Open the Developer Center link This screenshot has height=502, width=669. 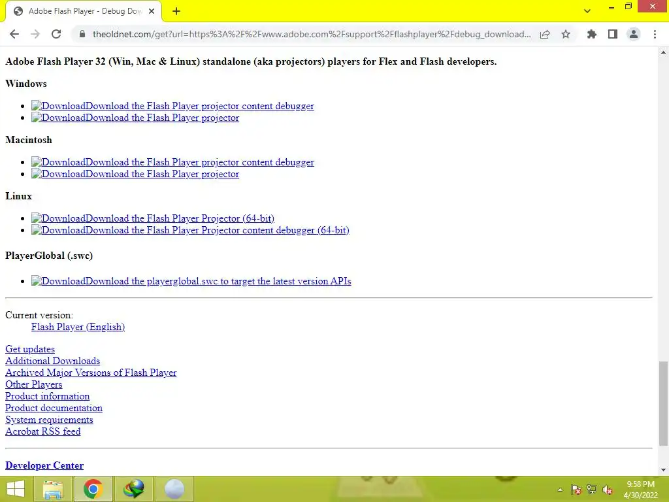pyautogui.click(x=44, y=465)
